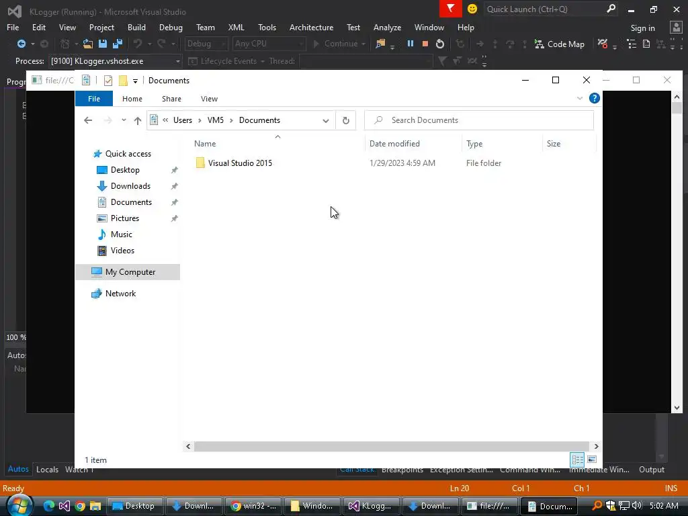The image size is (688, 516).
Task: Click the Quick Launch search magnifier
Action: point(611,9)
